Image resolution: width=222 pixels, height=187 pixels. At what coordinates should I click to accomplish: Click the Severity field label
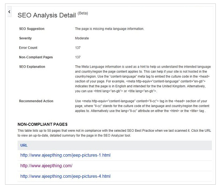coord(26,38)
